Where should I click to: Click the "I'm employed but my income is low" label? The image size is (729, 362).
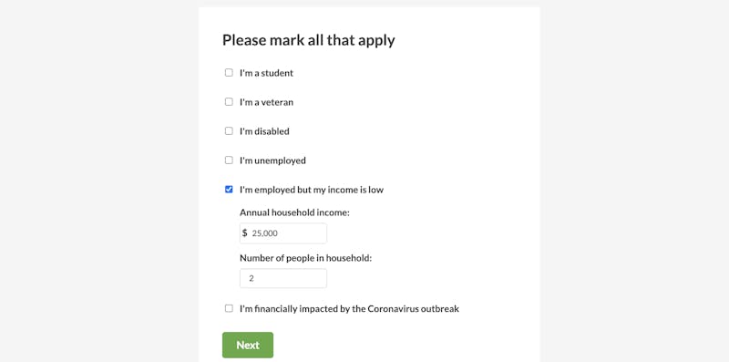pos(312,190)
